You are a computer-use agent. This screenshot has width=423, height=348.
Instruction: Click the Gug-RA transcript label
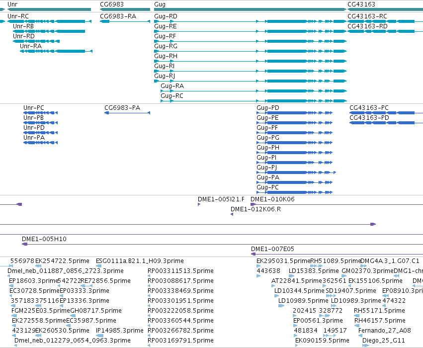[x=172, y=87]
